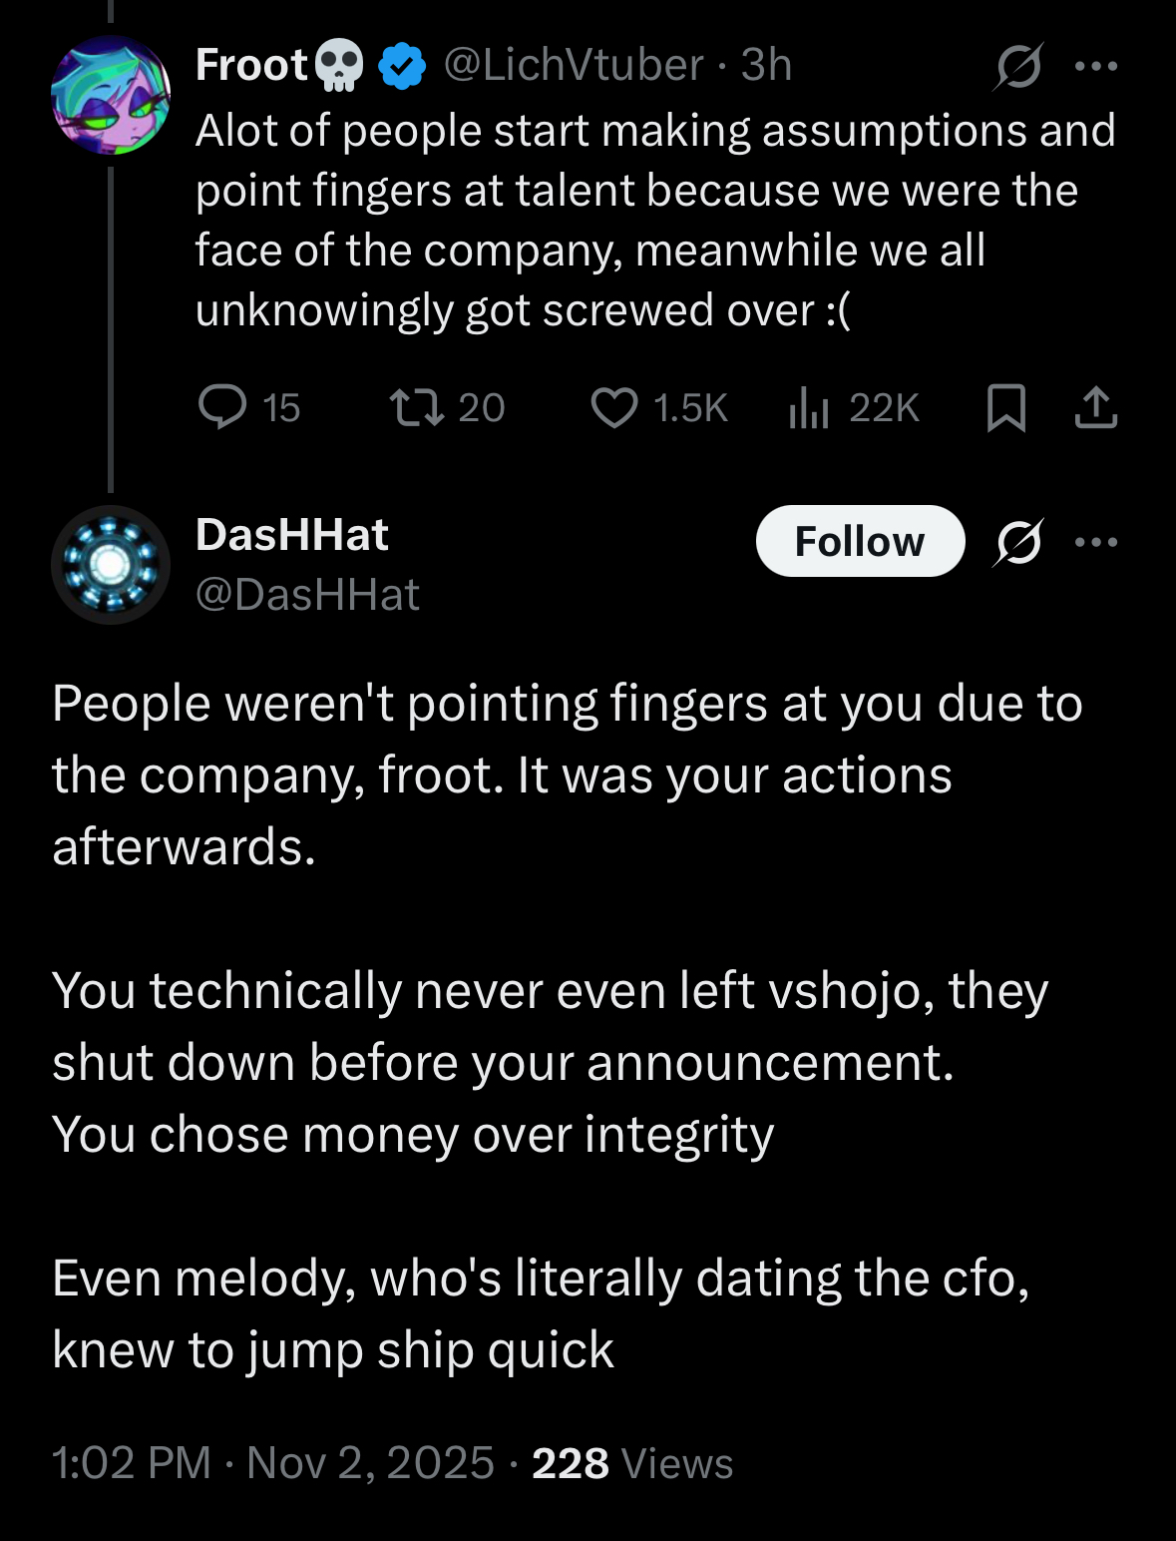Screen dimensions: 1176x1541
Task: View the 228 Views count details
Action: [632, 1463]
